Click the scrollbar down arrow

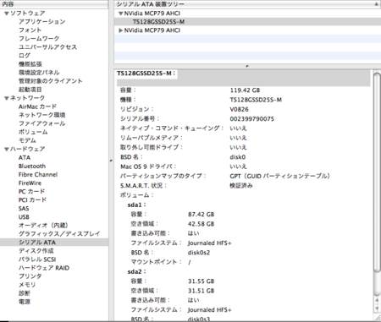(x=377, y=308)
